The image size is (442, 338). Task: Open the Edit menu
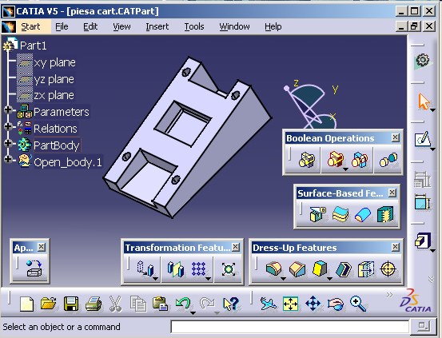[x=90, y=26]
